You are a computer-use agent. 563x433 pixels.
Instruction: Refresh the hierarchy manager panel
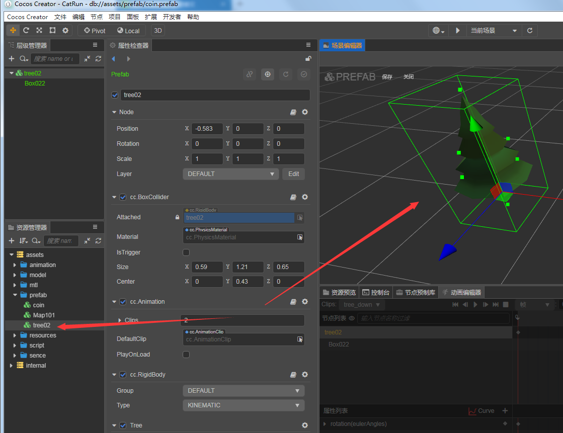98,59
